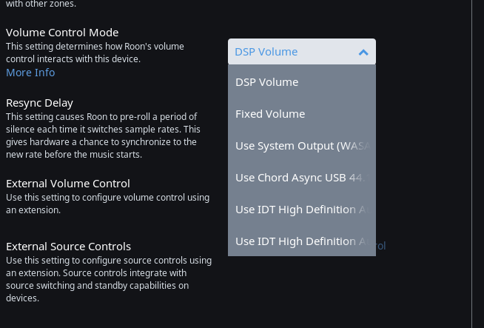
Task: Click the pre-roll silence description paragraph
Action: pos(103,135)
